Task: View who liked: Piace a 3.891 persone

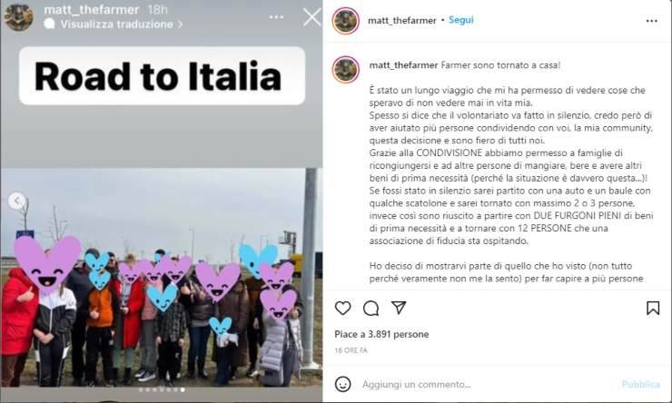Action: click(x=381, y=334)
